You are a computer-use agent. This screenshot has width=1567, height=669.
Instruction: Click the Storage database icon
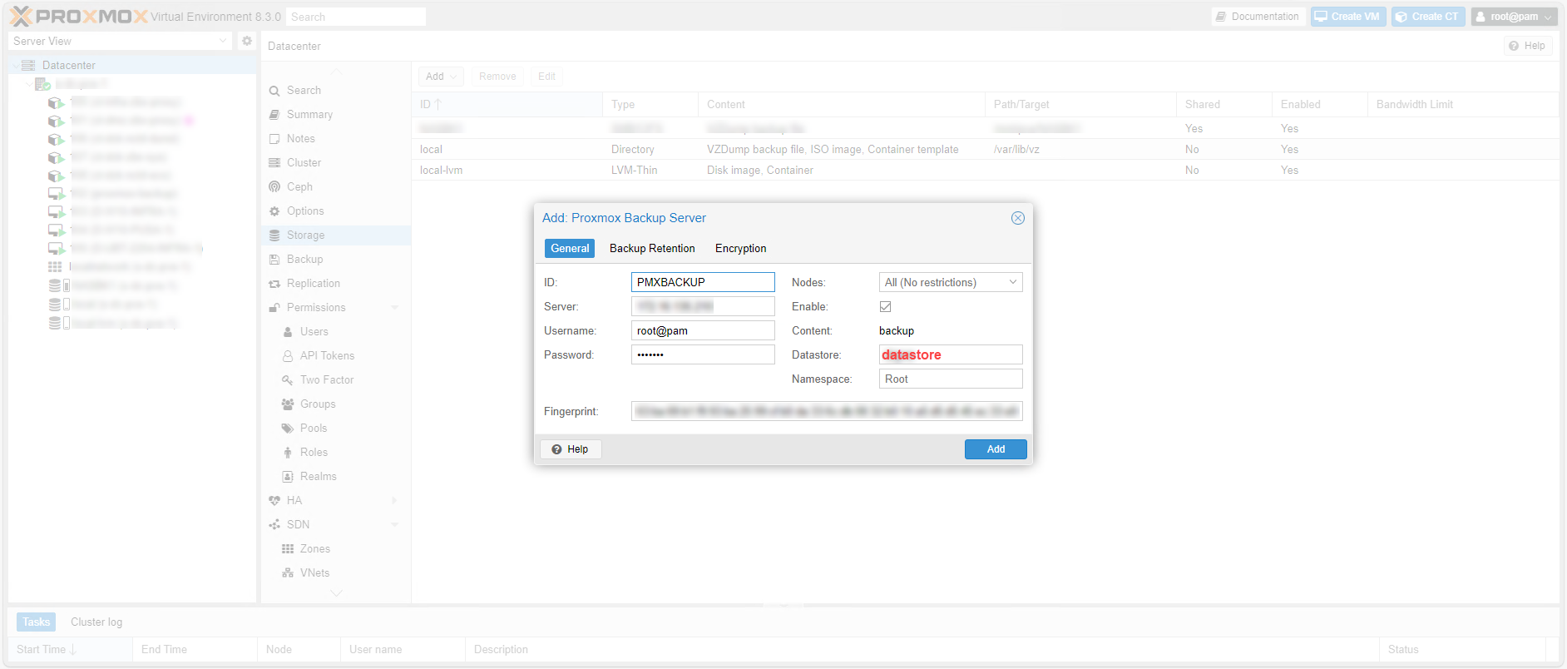pyautogui.click(x=274, y=235)
